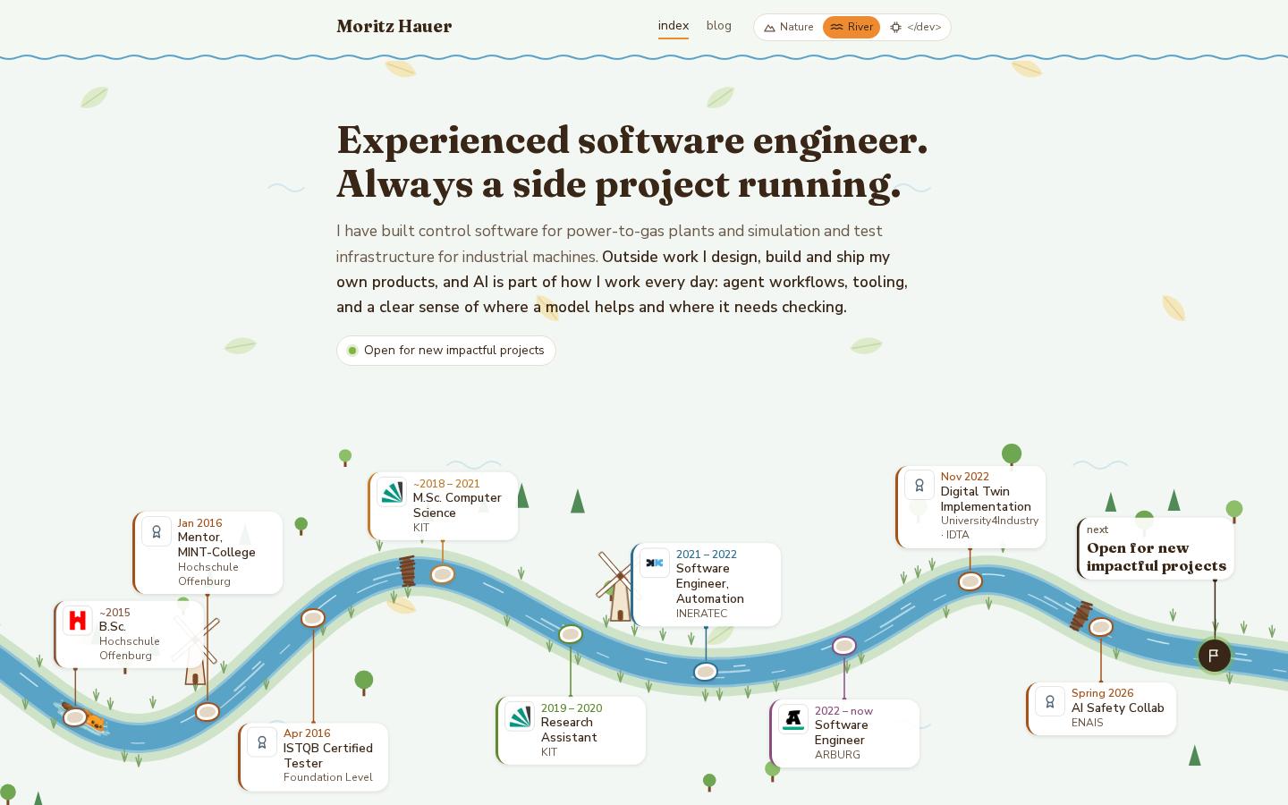Select the river stone marker for AI Safety Collab
The image size is (1288, 805).
[x=1101, y=628]
